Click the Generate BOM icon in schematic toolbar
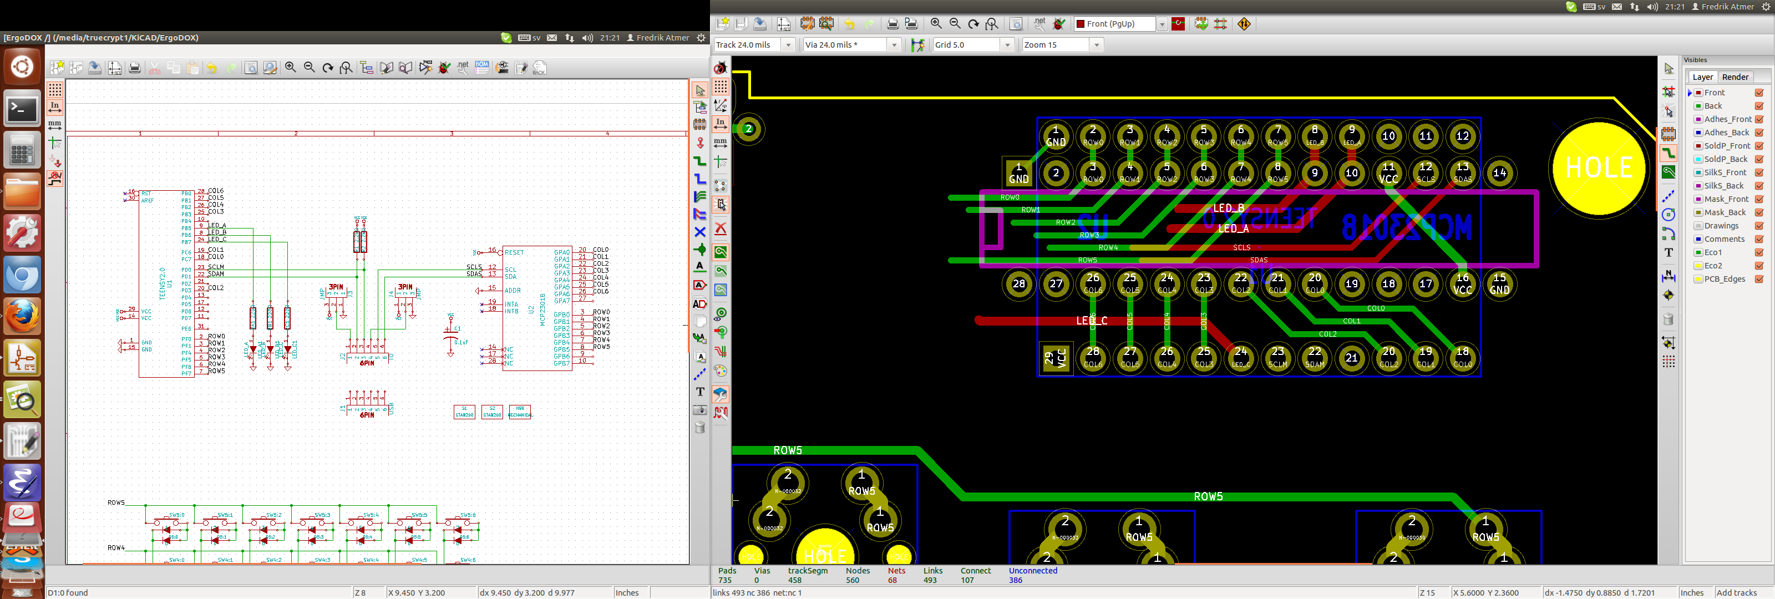The height and width of the screenshot is (599, 1775). click(481, 68)
